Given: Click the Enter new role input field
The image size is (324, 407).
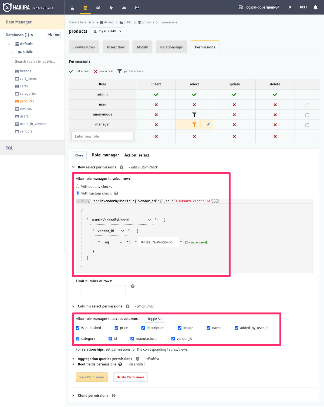Looking at the screenshot, I should 102,136.
